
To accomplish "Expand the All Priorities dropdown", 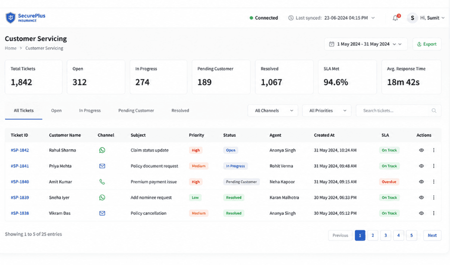I will click(x=327, y=111).
